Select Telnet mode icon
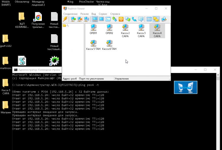Viewport: 222px width, 150px height. (x=108, y=19)
